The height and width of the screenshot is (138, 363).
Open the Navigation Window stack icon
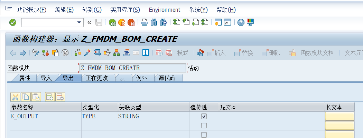tap(126, 53)
